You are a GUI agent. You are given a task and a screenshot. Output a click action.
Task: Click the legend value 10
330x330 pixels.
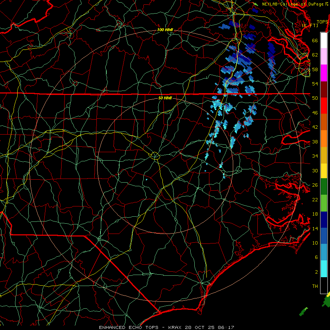pyautogui.click(x=315, y=243)
